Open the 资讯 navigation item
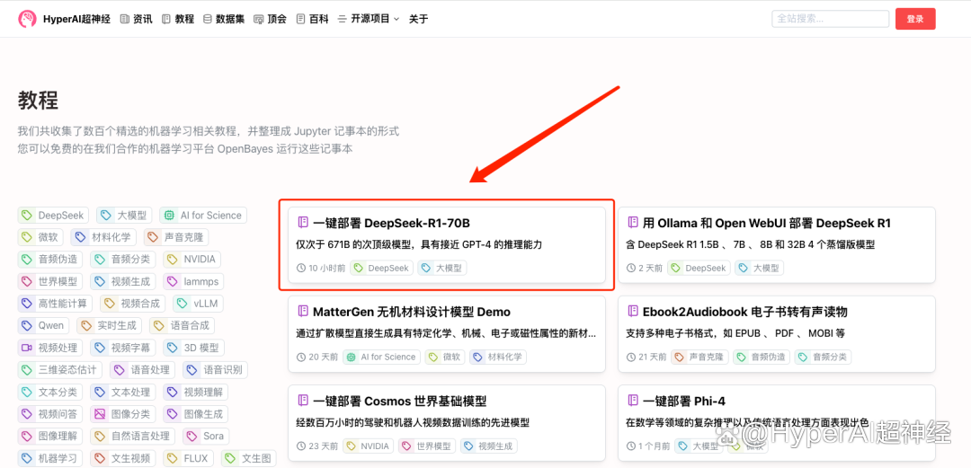Image resolution: width=971 pixels, height=468 pixels. click(136, 19)
